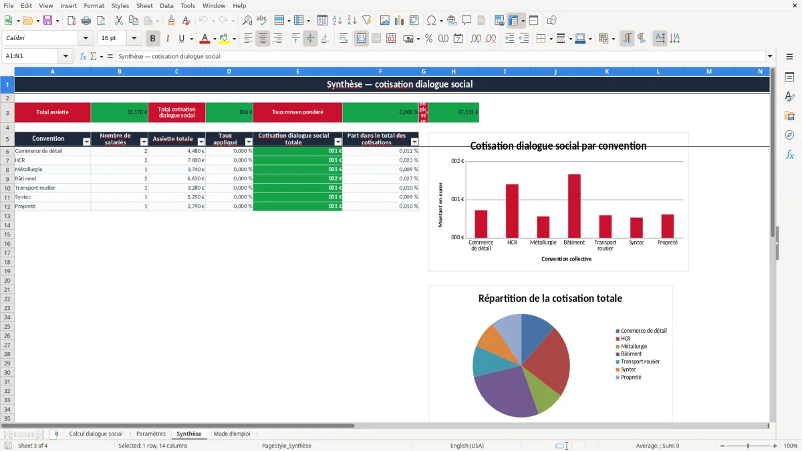Image resolution: width=802 pixels, height=451 pixels.
Task: Open Nombre de salariés filter dropdown
Action: [x=144, y=142]
